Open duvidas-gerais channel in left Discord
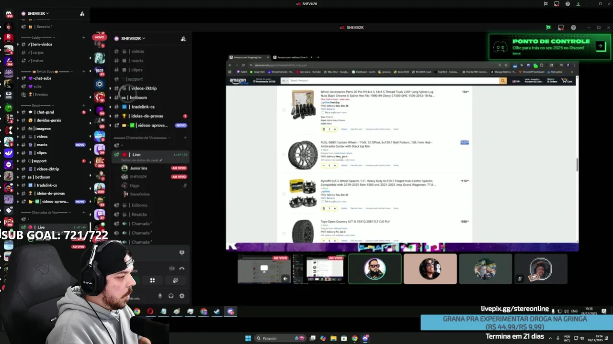Viewport: 613px width, 344px height. tap(53, 120)
